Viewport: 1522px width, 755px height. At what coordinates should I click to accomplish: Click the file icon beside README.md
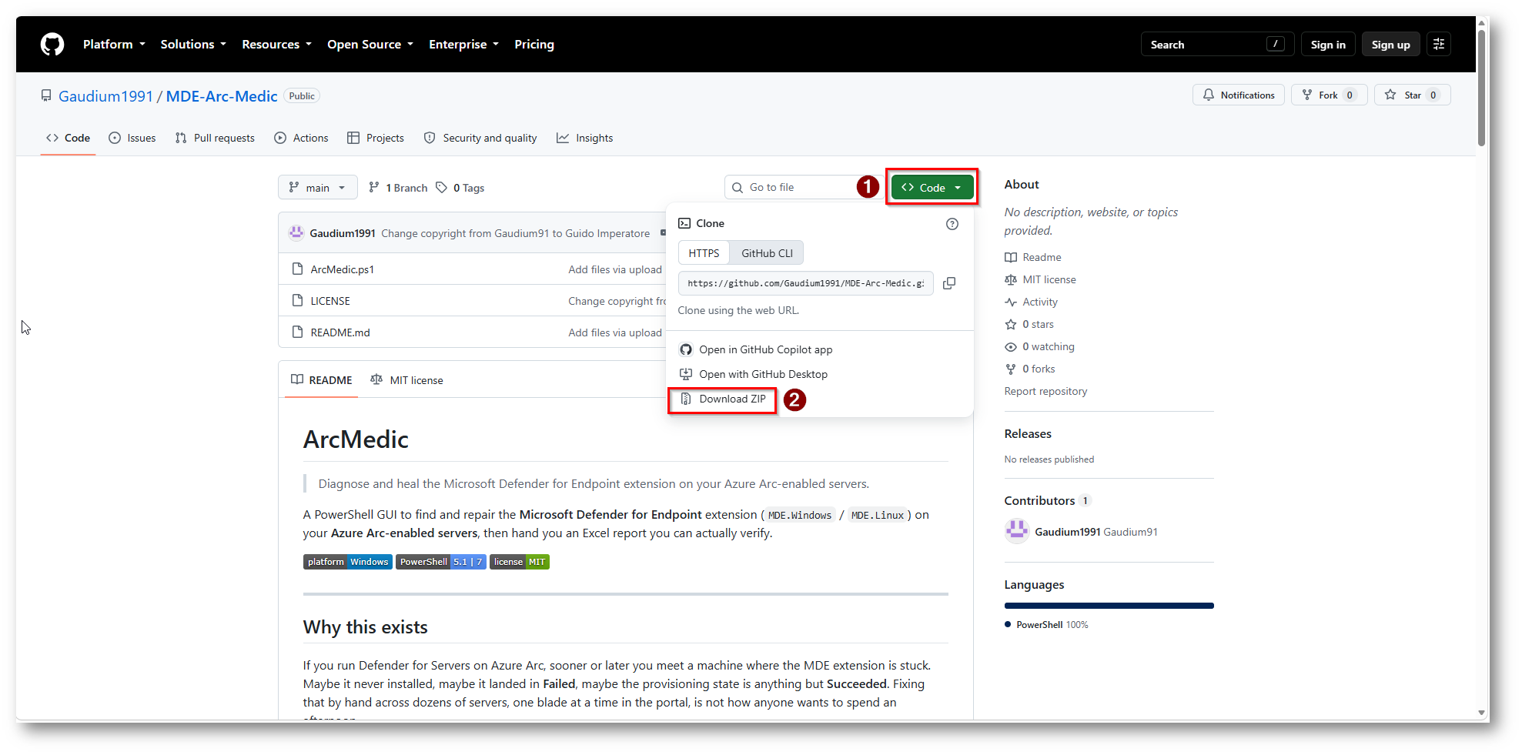click(297, 332)
